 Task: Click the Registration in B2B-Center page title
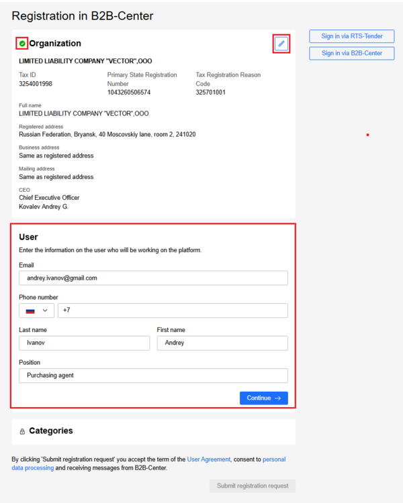(x=83, y=15)
